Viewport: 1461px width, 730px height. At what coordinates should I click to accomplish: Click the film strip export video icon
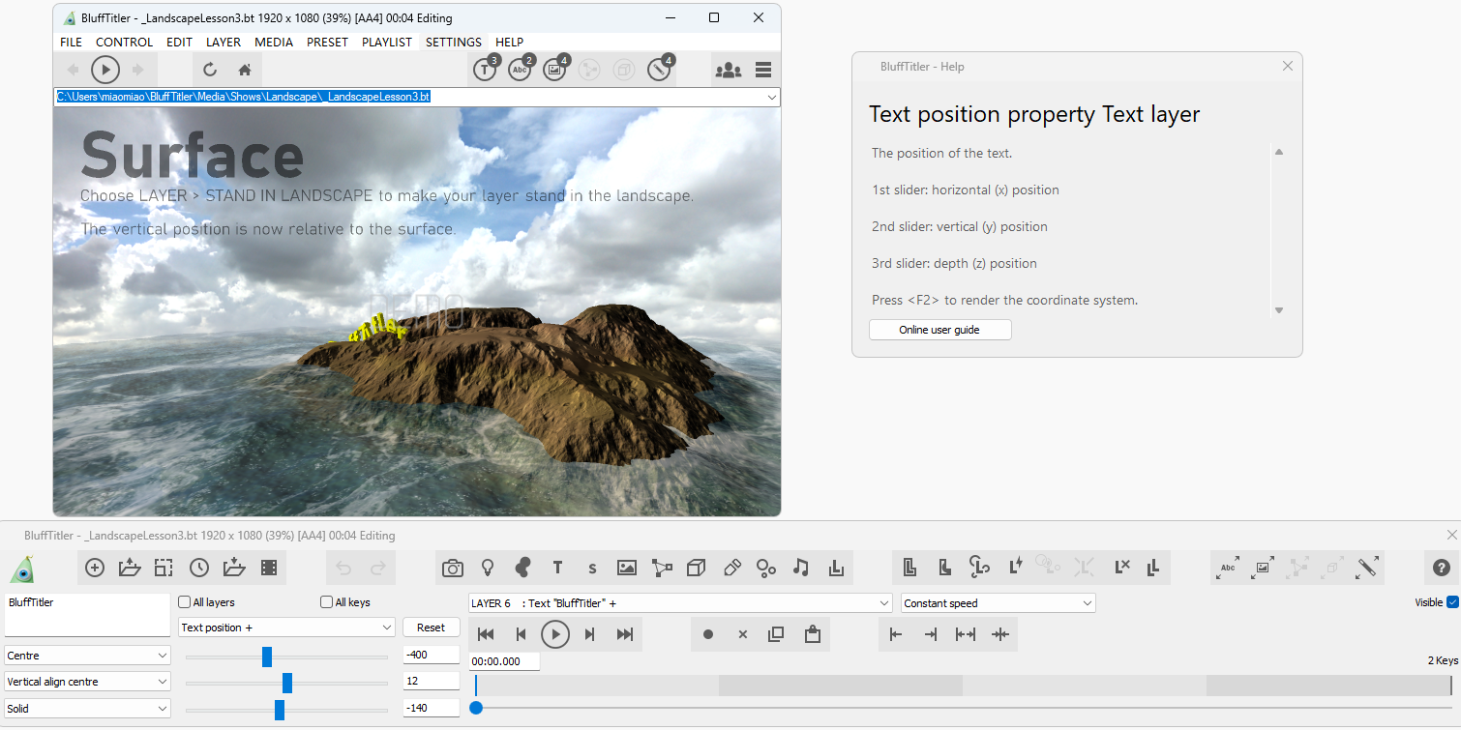(269, 569)
